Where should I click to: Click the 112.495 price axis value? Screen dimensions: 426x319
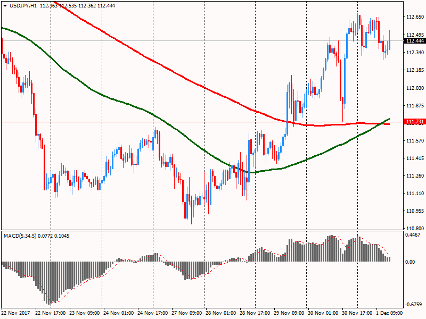[x=415, y=35]
